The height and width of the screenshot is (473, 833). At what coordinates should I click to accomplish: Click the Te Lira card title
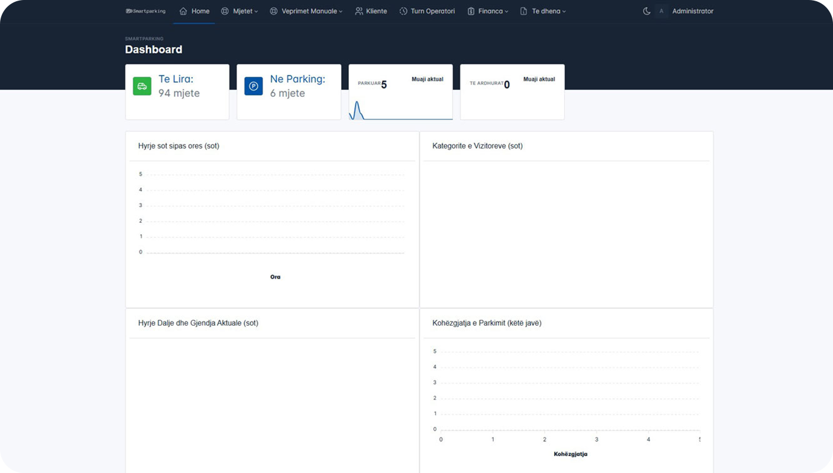click(176, 79)
